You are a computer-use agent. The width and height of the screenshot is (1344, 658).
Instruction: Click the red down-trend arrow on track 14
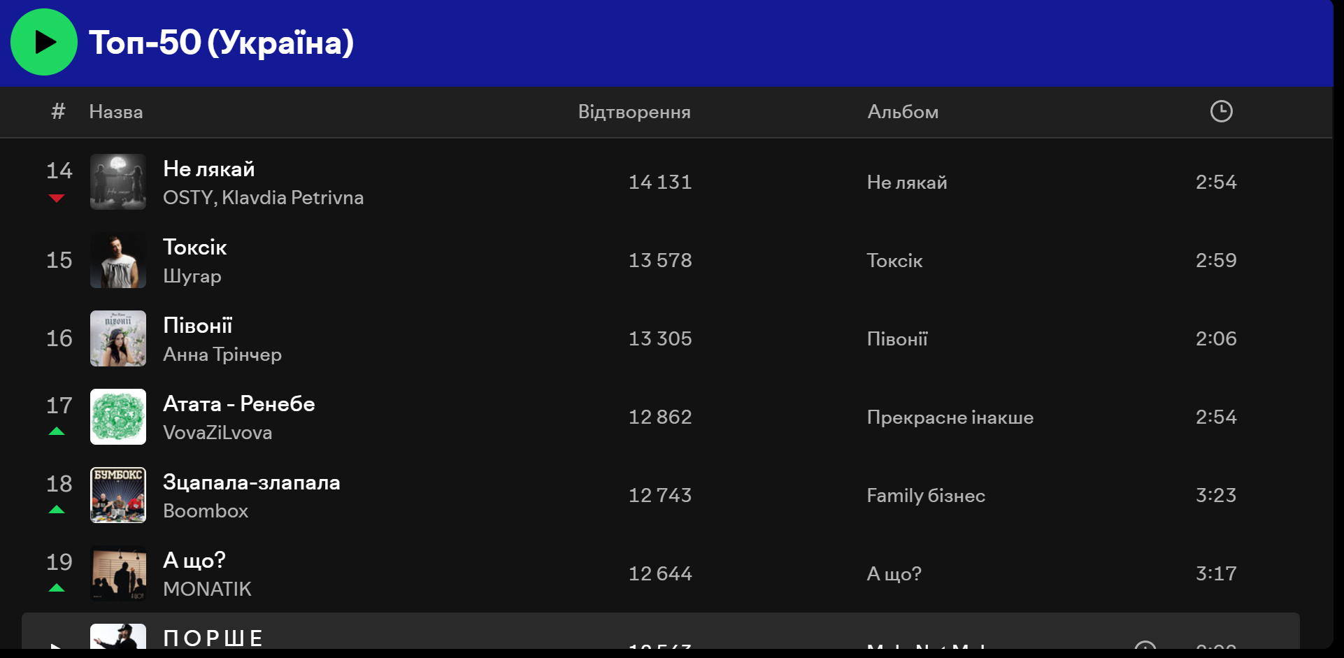coord(57,199)
